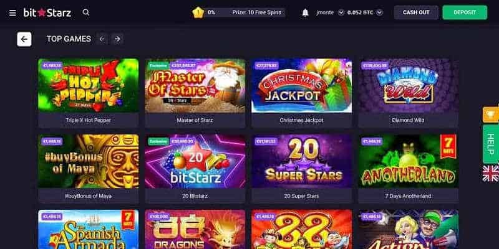
Task: Click the Cash Out button
Action: tap(416, 12)
